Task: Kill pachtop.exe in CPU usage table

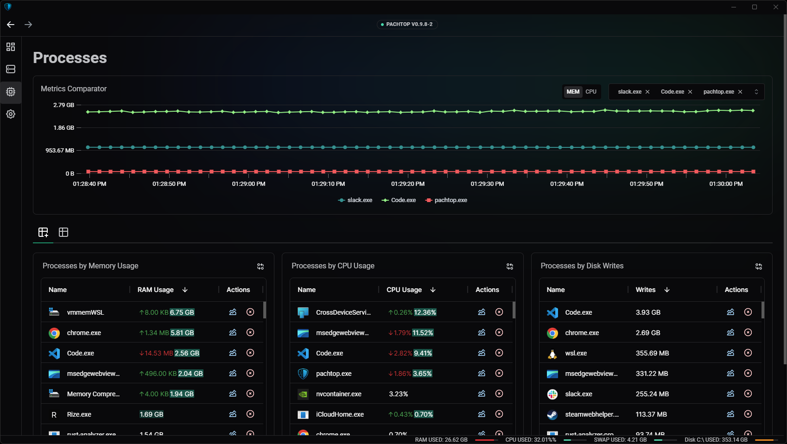Action: coord(499,373)
